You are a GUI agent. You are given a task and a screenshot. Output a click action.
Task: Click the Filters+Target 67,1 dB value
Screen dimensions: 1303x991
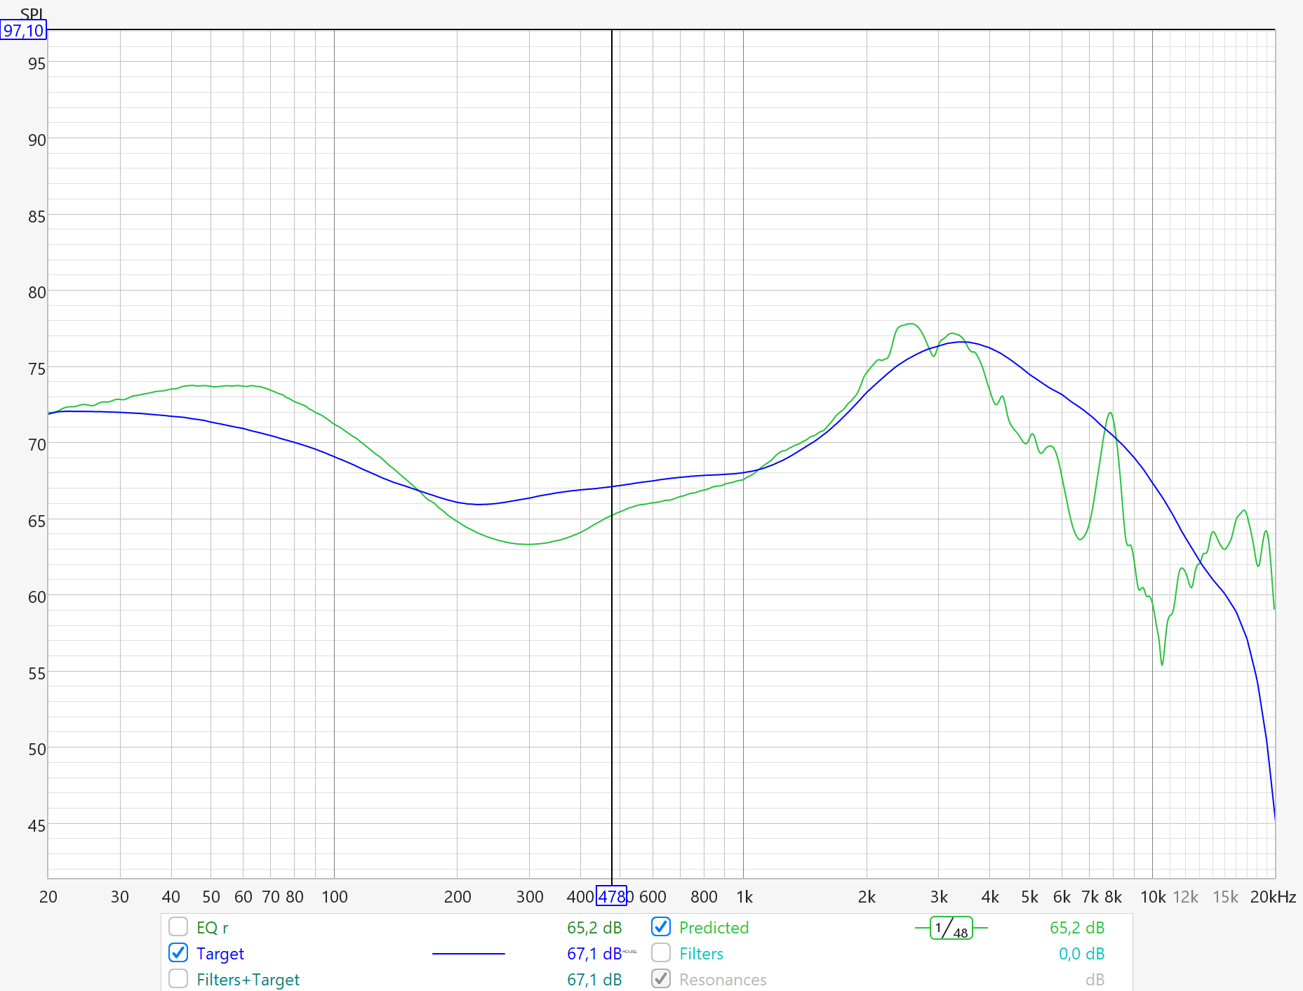[x=594, y=980]
